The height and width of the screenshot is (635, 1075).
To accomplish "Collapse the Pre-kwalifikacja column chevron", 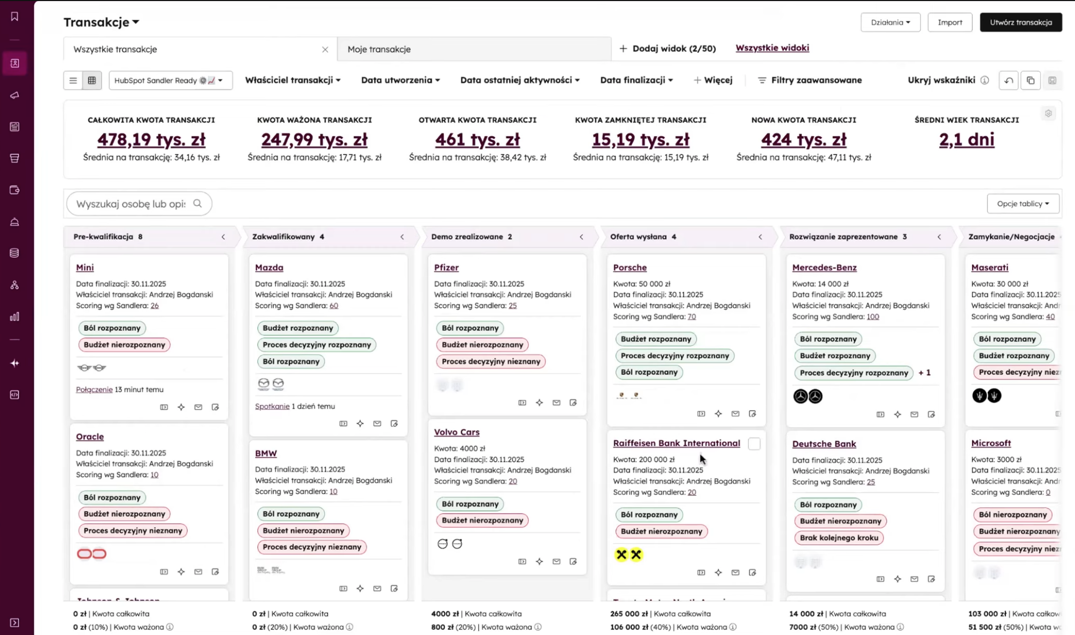I will click(x=223, y=237).
